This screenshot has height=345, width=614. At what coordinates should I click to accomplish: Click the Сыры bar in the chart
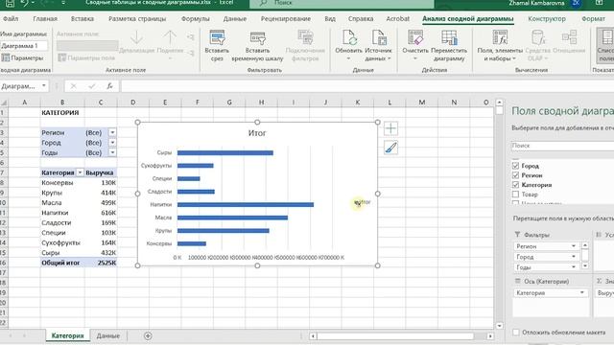pos(225,153)
